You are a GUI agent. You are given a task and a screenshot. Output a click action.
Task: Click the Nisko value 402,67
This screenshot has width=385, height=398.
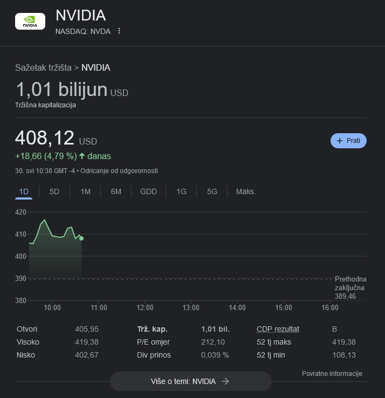click(x=87, y=355)
